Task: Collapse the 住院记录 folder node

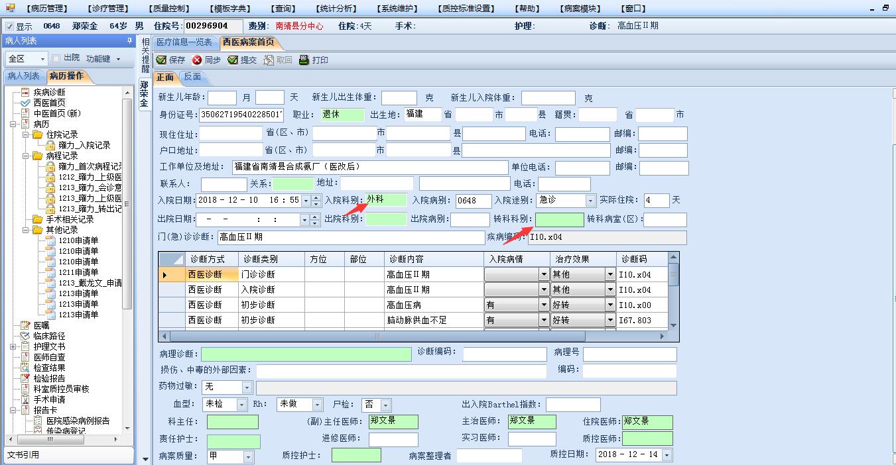Action: [x=26, y=134]
